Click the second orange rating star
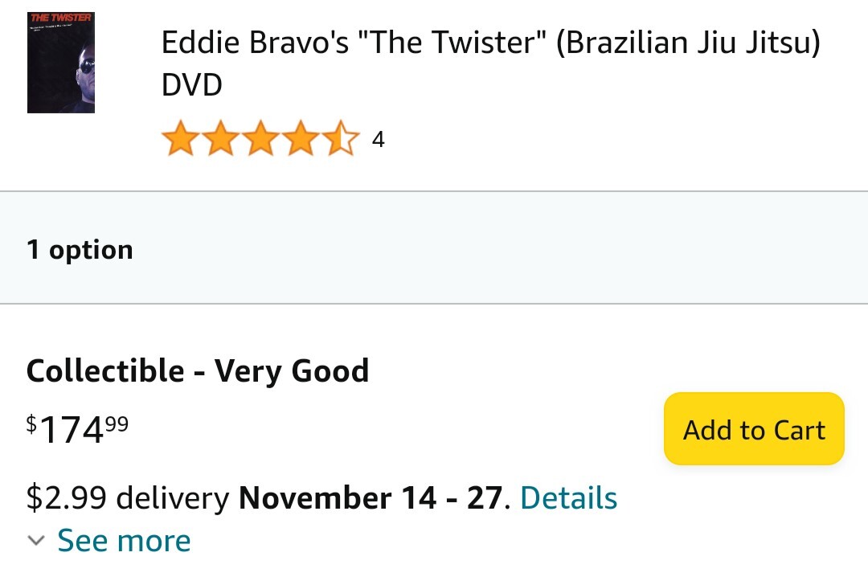The image size is (868, 577). click(221, 138)
